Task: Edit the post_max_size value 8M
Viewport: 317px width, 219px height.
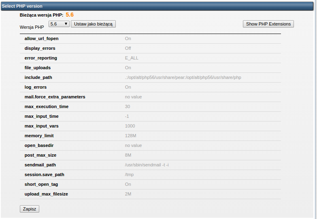Action: click(128, 155)
